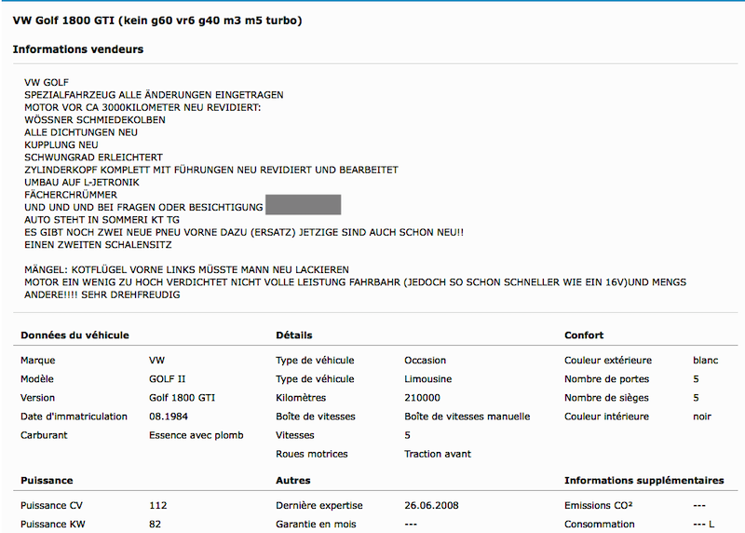Screen dimensions: 745x533
Task: Click the 'Autres' section header
Action: tap(293, 480)
